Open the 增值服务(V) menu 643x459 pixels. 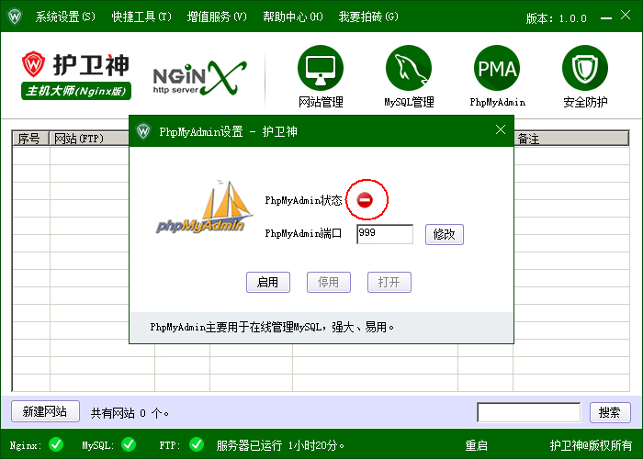[217, 17]
